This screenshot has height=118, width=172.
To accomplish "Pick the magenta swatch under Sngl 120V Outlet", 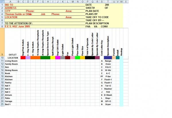I will tap(58, 58).
